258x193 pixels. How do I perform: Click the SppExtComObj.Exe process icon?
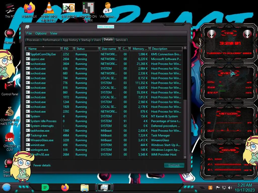point(28,54)
